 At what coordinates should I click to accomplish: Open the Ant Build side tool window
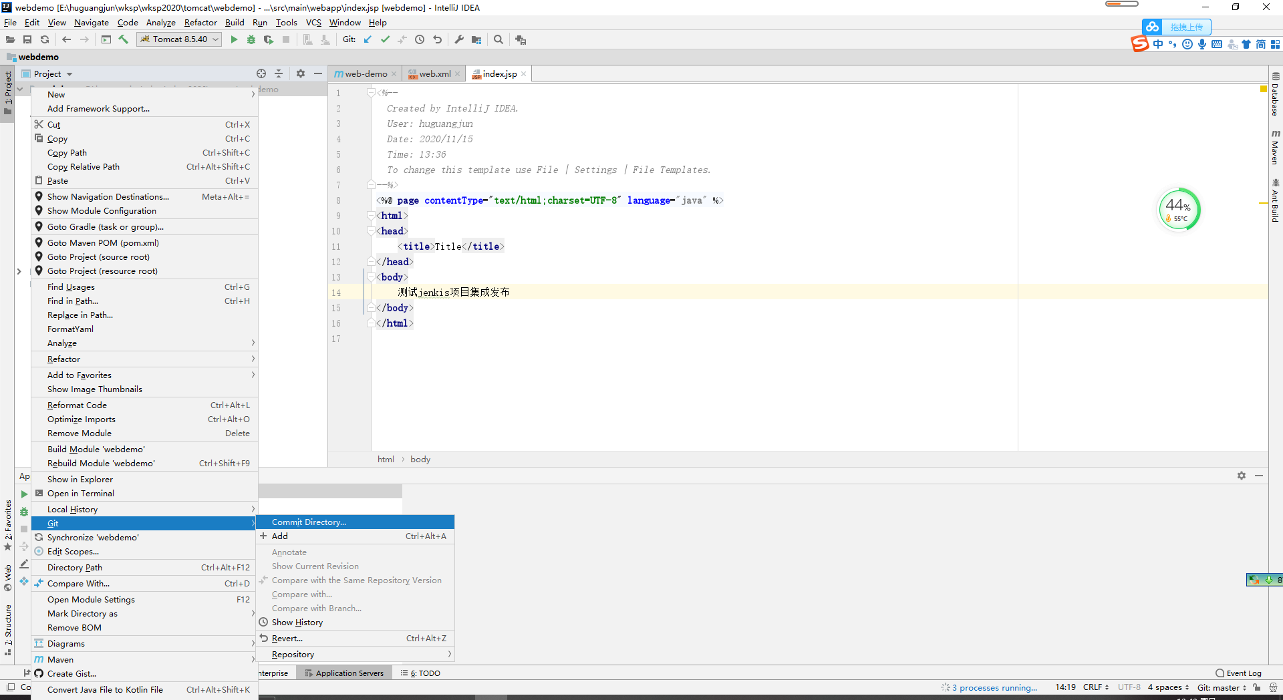pos(1276,201)
